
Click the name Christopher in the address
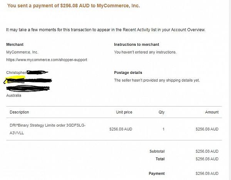tap(16, 73)
